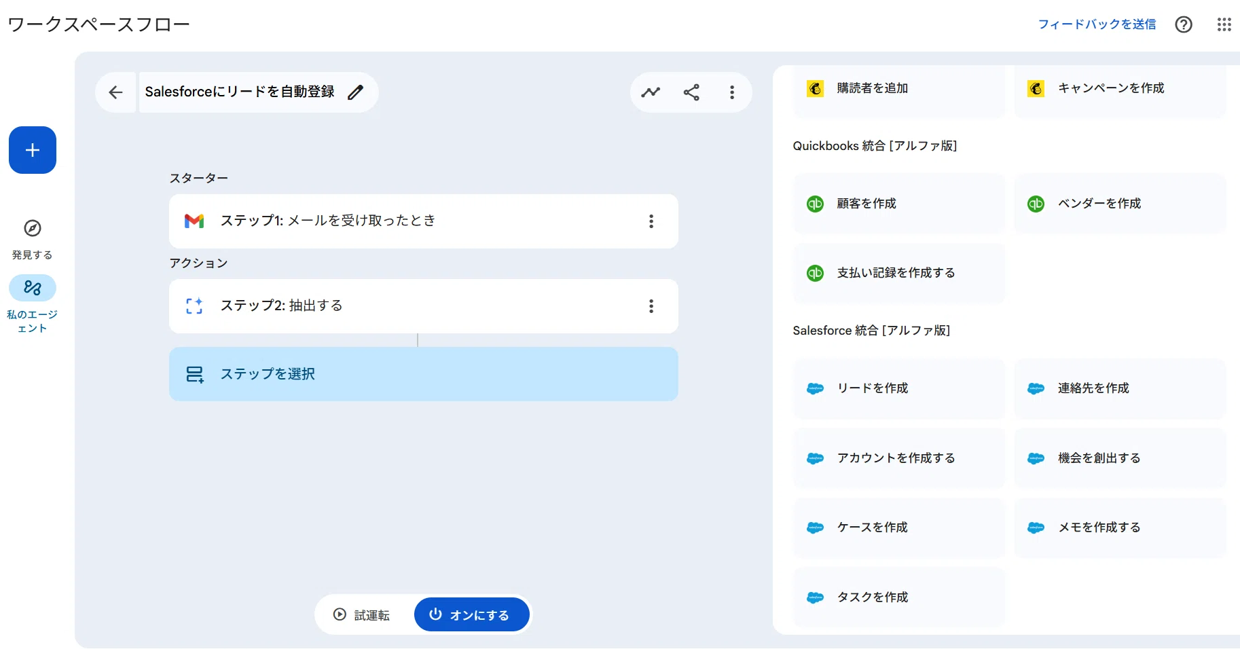Screen dimensions: 1240x649
Task: Select the 私のエージェント sidebar item
Action: 33,303
